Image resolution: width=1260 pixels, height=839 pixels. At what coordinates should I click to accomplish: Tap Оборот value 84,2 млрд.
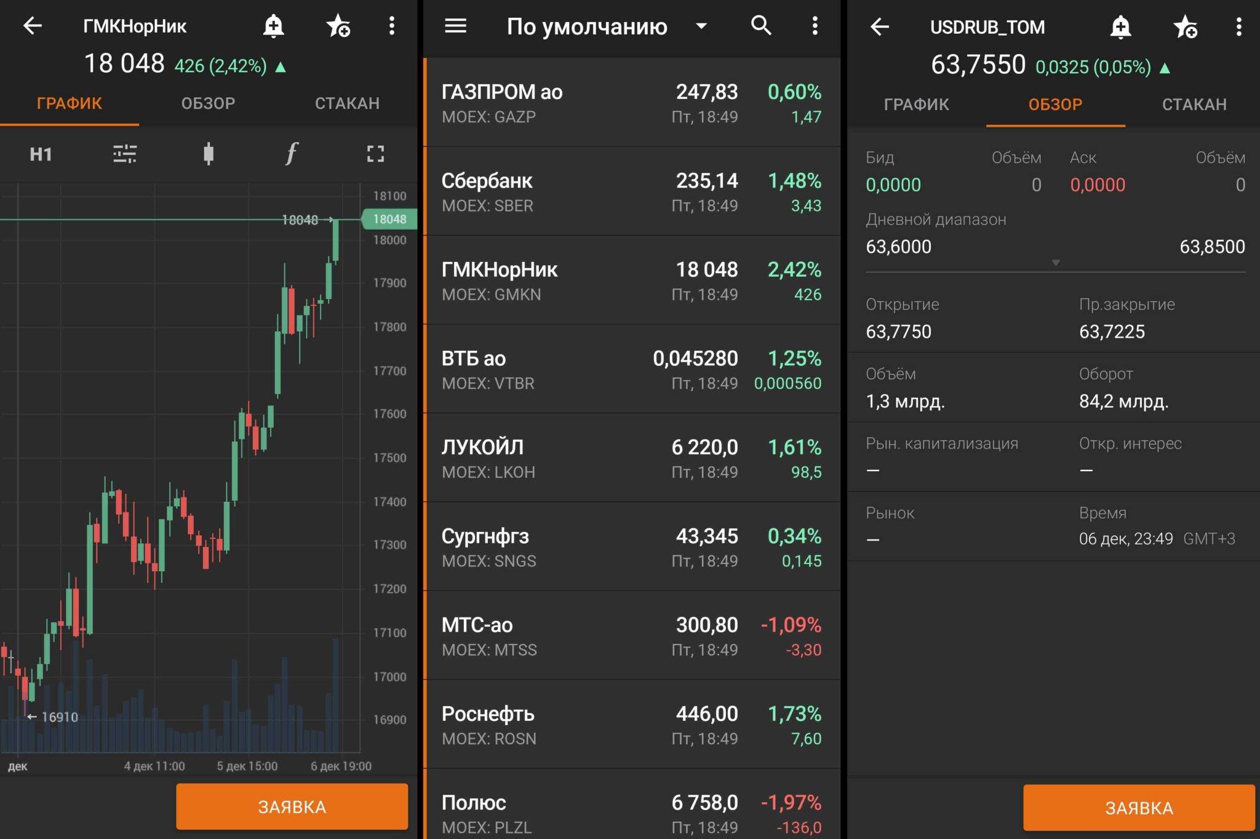pyautogui.click(x=1124, y=402)
